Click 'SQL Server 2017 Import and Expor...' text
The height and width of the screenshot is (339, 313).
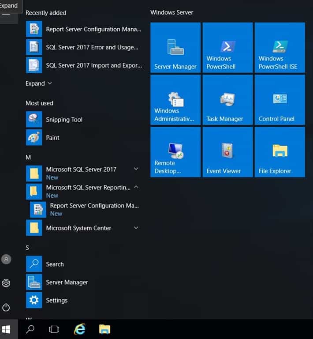coord(94,65)
